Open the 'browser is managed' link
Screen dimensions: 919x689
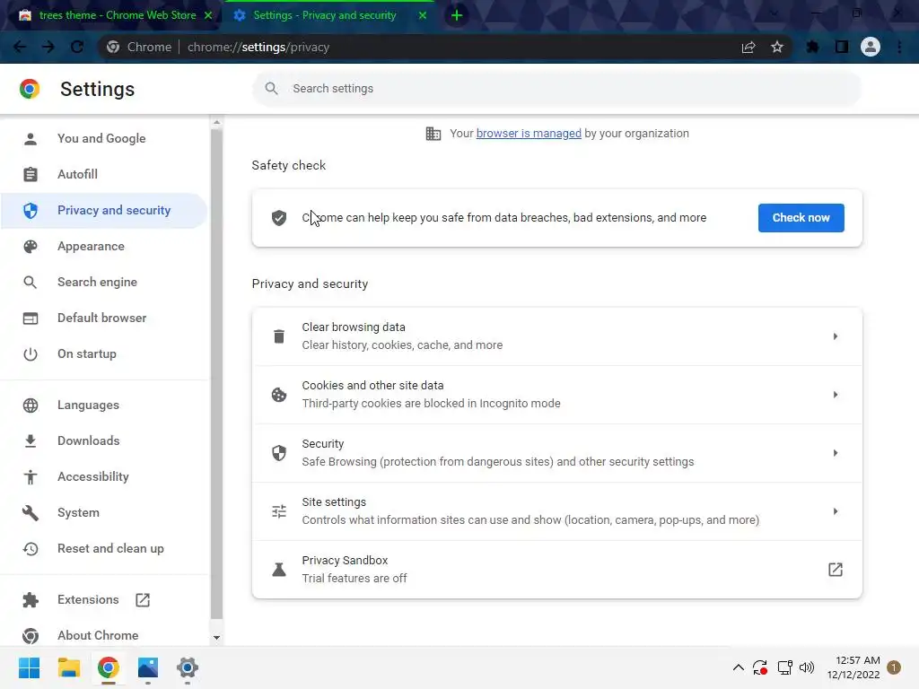(528, 134)
